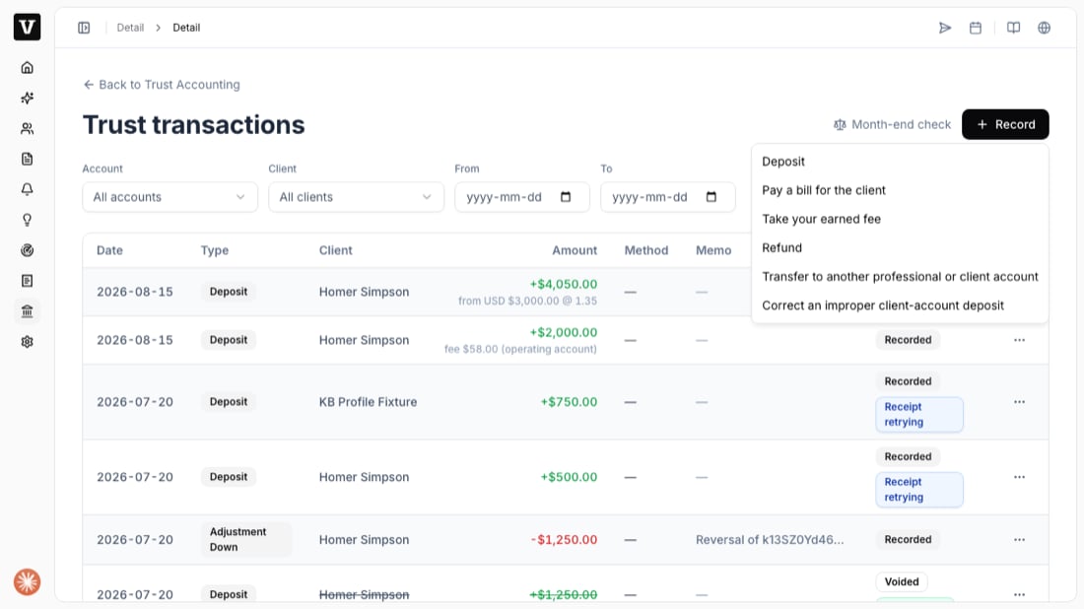Click the globe language icon

click(1044, 28)
